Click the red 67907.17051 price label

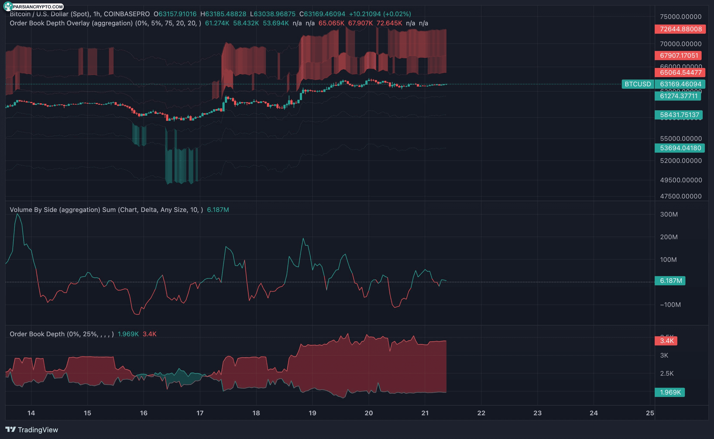678,56
